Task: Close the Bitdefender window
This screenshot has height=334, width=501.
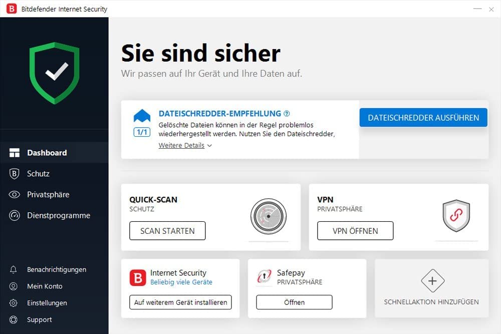Action: (x=491, y=9)
